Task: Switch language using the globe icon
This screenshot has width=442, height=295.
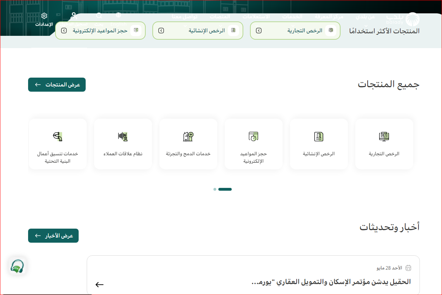Action: 119,15
